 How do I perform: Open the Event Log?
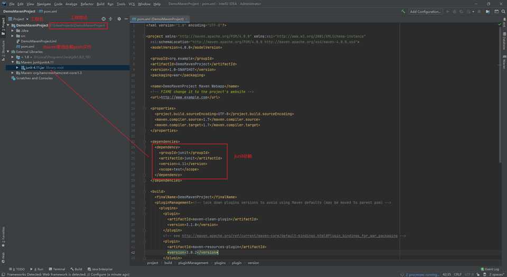(x=490, y=269)
